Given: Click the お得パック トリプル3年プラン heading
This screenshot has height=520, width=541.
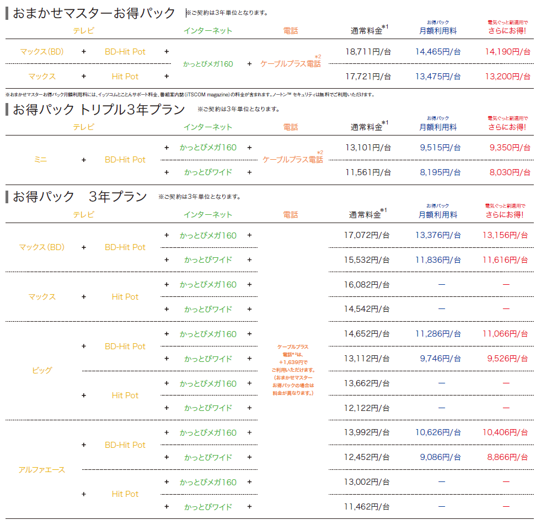Looking at the screenshot, I should [99, 110].
